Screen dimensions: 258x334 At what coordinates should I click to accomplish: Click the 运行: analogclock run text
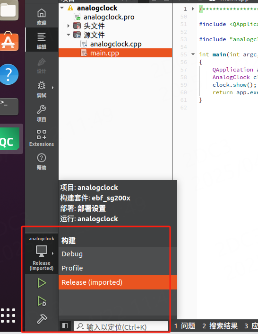[89, 219]
